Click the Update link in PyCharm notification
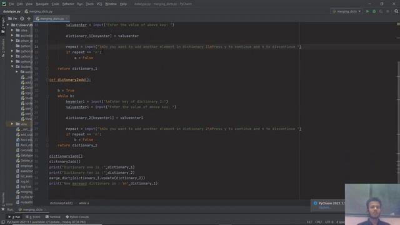Viewport: 400px width, 225px height. point(324,207)
